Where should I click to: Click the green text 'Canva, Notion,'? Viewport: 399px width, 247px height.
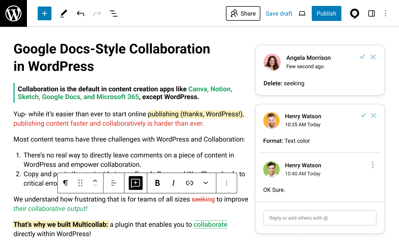(210, 89)
